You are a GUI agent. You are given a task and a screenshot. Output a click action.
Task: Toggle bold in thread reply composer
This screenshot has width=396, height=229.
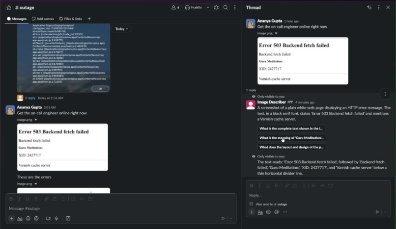(x=251, y=186)
